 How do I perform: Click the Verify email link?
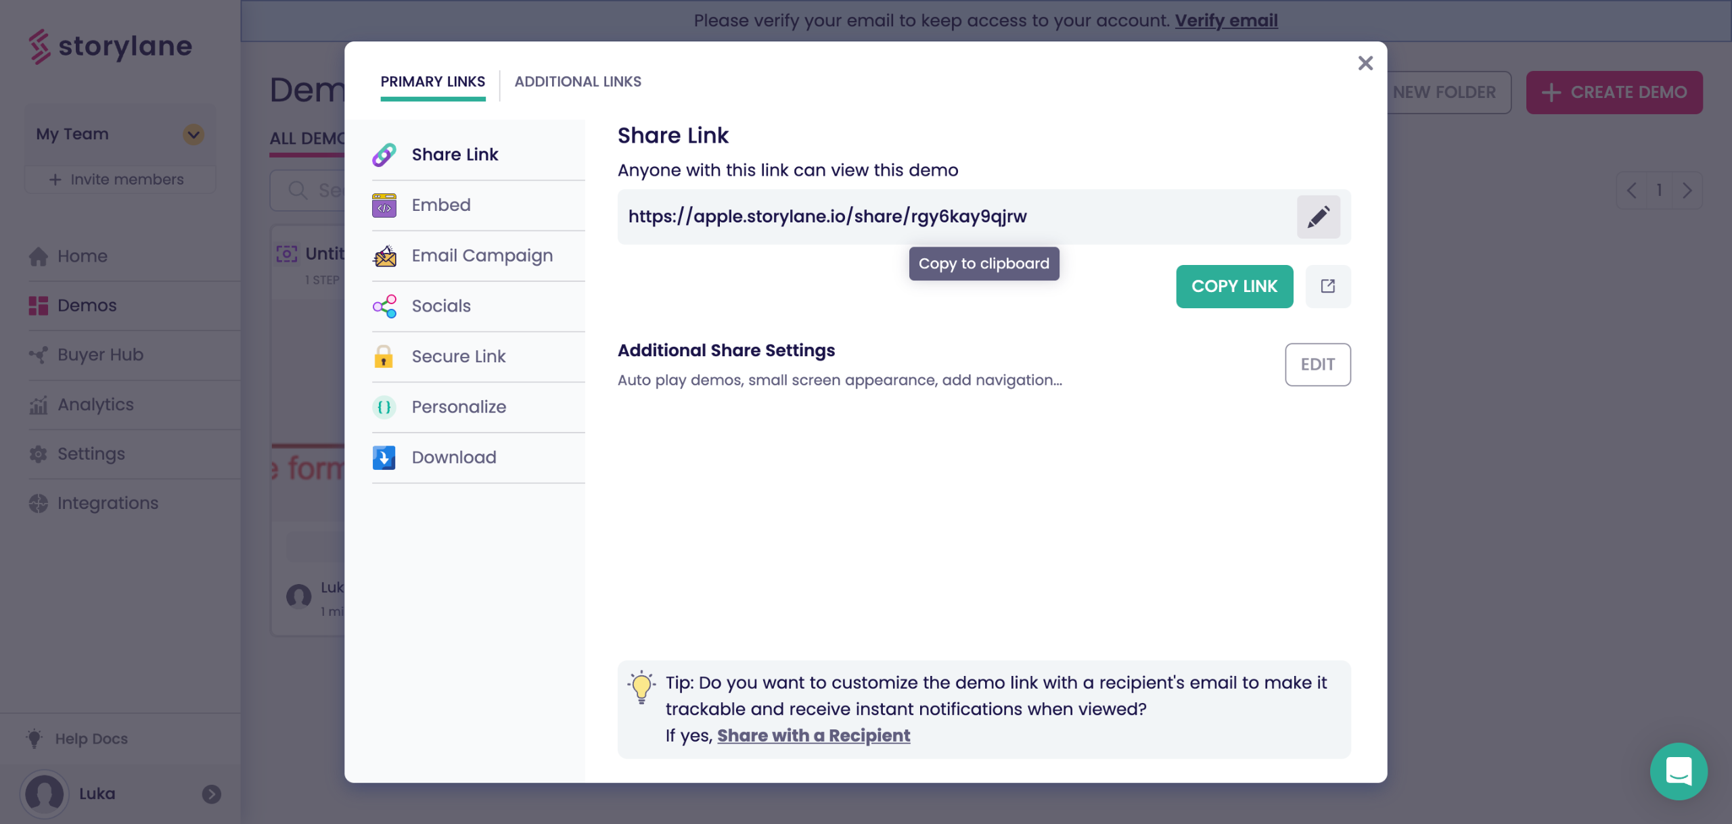1226,20
